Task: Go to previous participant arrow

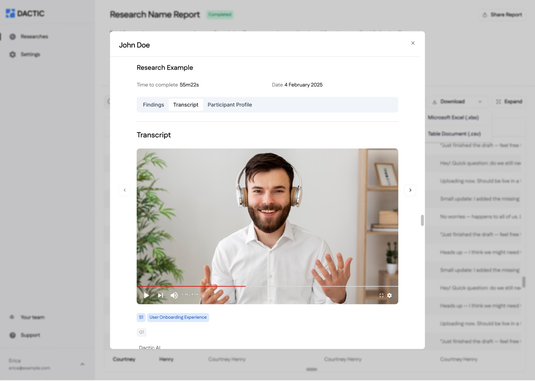Action: (x=125, y=190)
